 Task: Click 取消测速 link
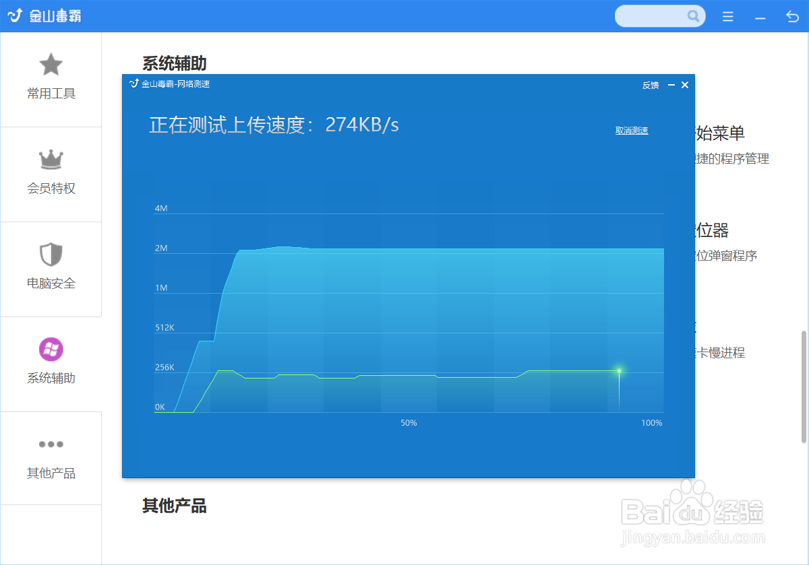632,131
